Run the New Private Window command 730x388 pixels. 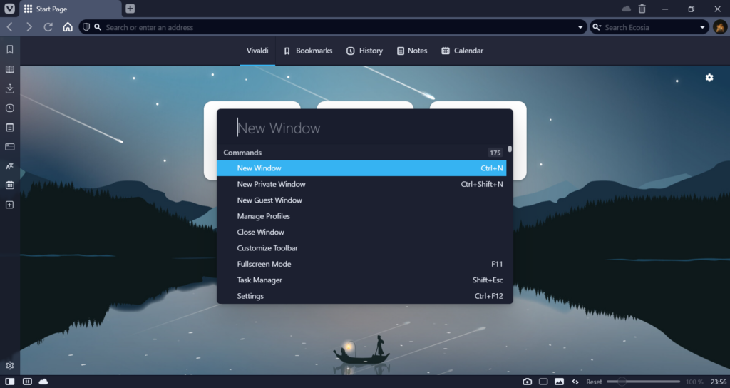coord(361,184)
